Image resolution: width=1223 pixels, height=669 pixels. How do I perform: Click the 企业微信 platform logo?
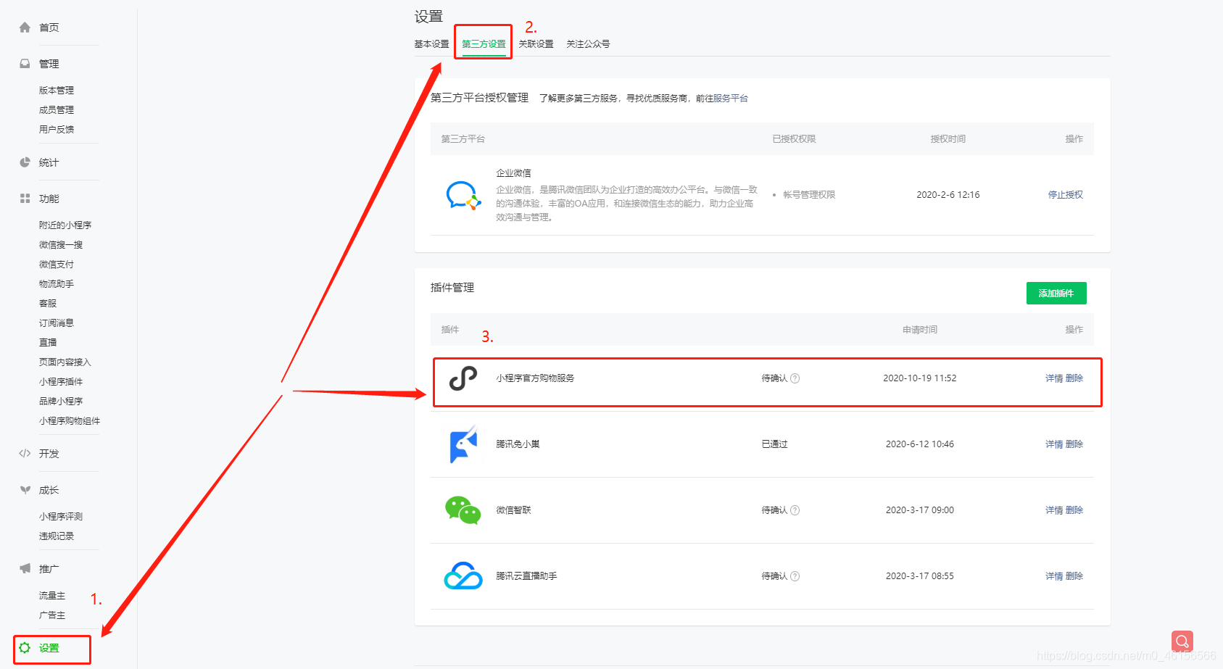point(463,195)
